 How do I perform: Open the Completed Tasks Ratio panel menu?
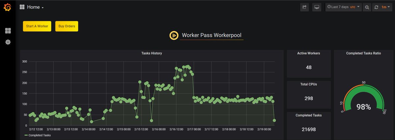pos(363,53)
